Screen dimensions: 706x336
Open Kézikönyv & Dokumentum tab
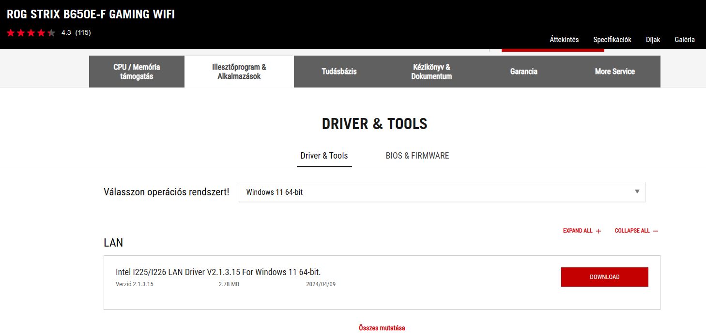pyautogui.click(x=431, y=72)
